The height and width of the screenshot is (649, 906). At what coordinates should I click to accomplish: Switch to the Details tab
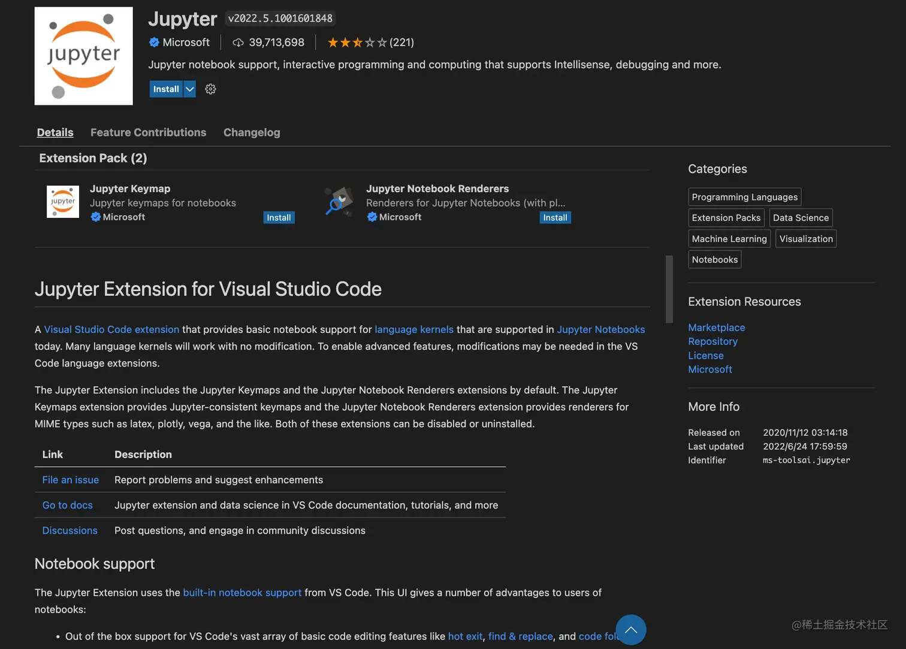(x=55, y=132)
